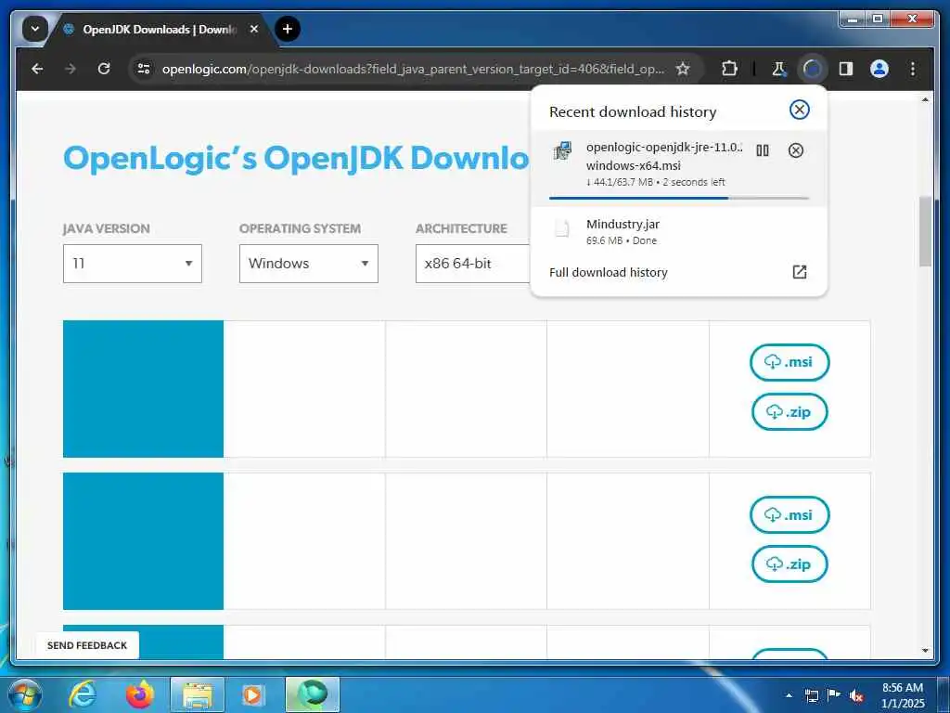Launch Internet Explorer from taskbar

pyautogui.click(x=83, y=694)
